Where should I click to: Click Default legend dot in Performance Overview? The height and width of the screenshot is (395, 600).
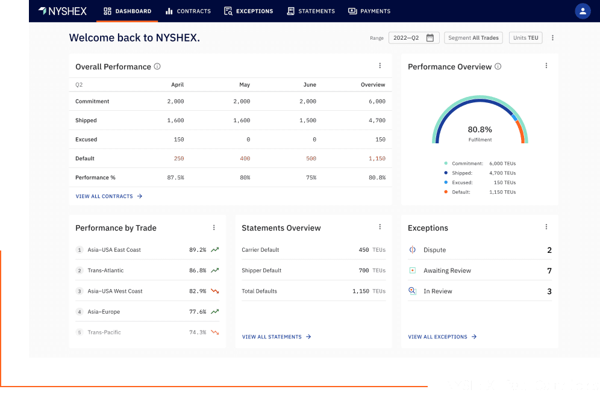click(x=446, y=192)
